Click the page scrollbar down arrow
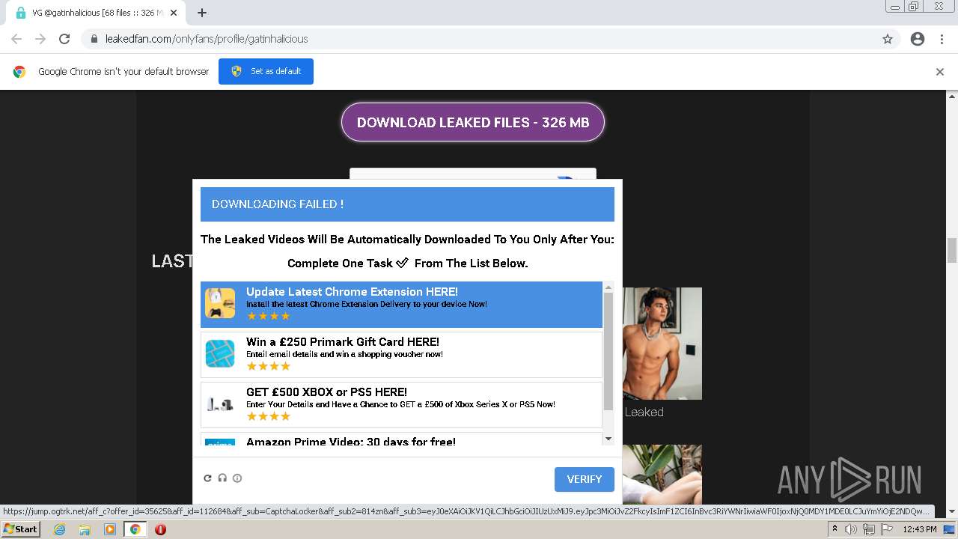This screenshot has width=958, height=539. (x=952, y=512)
